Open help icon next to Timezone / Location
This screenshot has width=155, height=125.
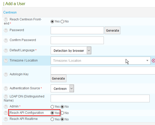(6, 60)
